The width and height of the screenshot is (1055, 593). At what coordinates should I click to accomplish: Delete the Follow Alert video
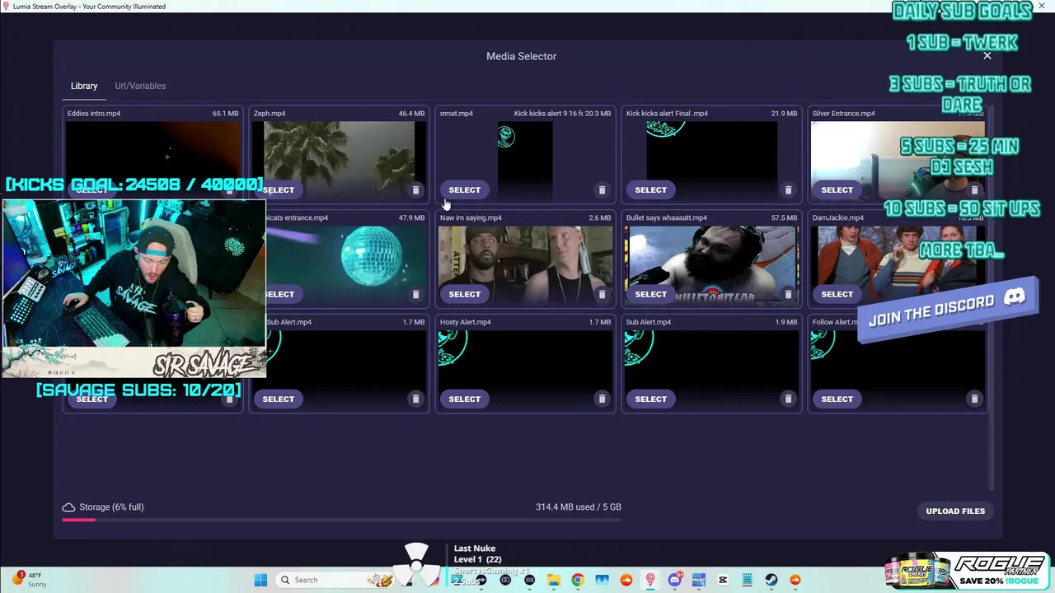point(974,399)
